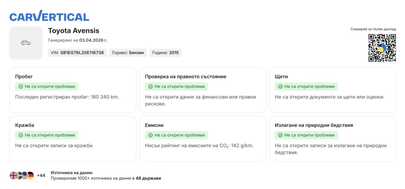405x189 pixels.
Task: Click the check icon under Кражба
Action: [x=20, y=135]
